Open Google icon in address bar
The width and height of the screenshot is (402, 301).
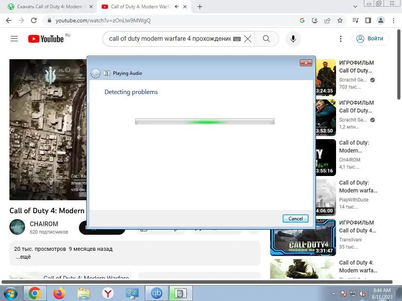click(302, 20)
